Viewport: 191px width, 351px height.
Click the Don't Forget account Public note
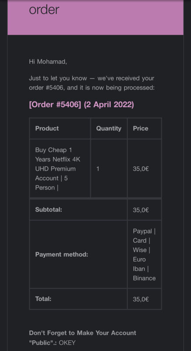coord(83,337)
